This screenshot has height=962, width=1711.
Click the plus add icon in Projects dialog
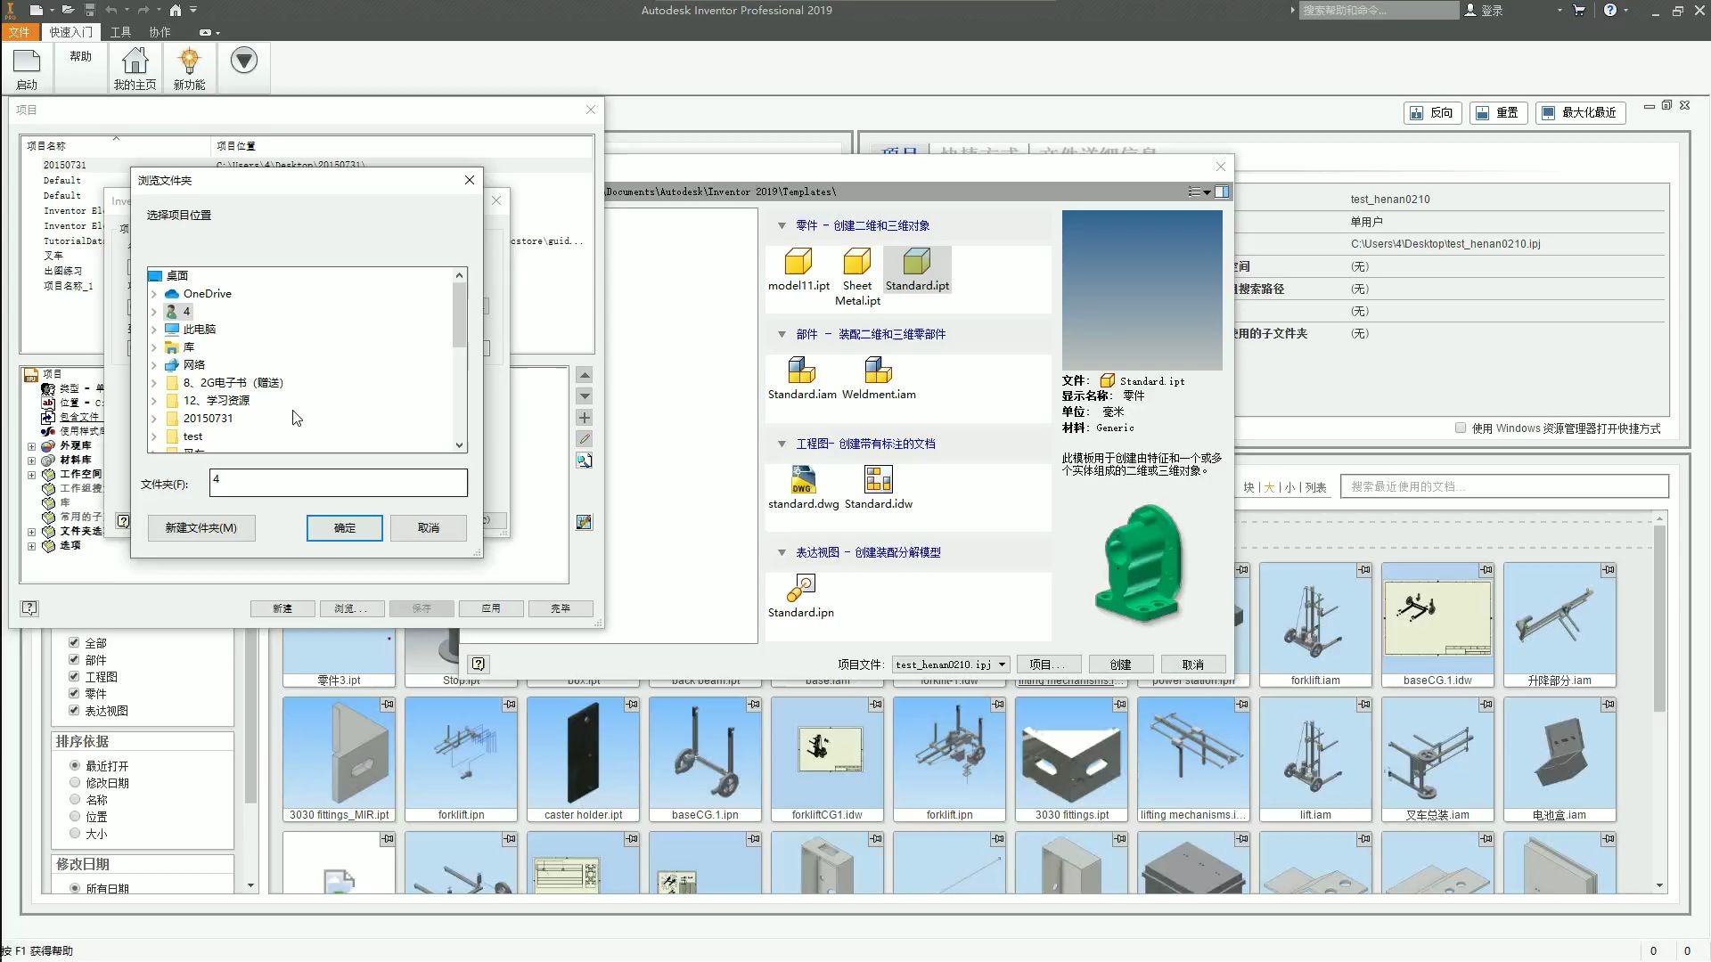coord(585,418)
